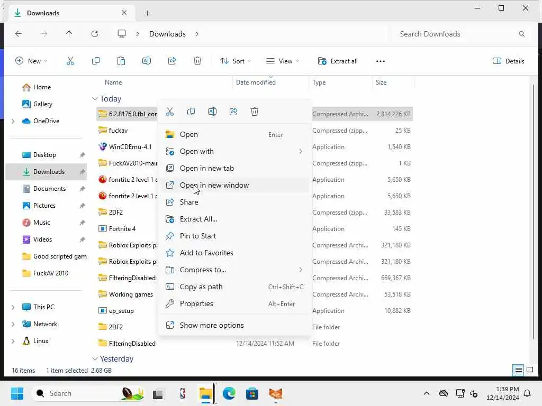Expand the breadcrumb chevron after Downloads
Screen dimensions: 542x406
(197, 34)
